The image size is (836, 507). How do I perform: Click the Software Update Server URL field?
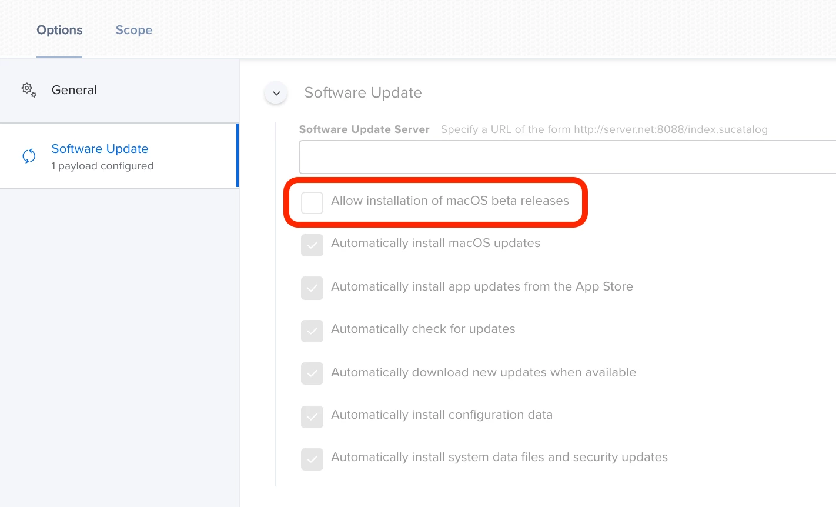tap(567, 157)
